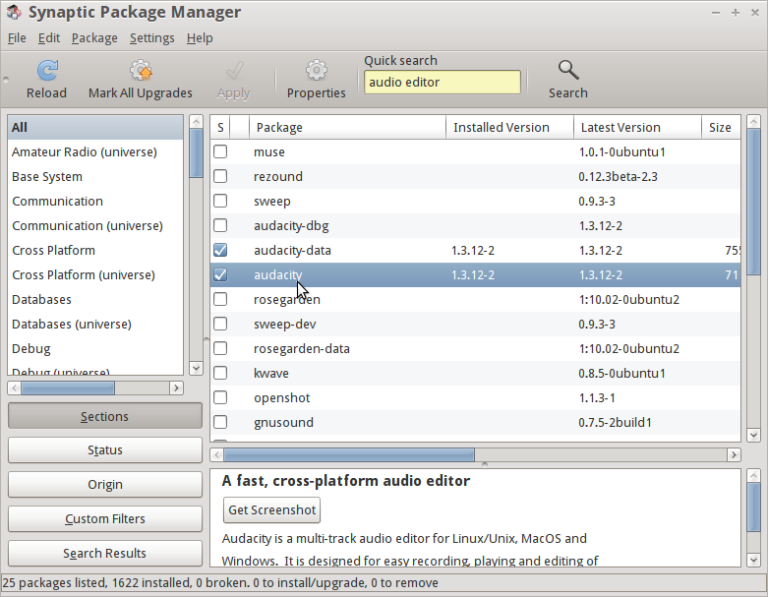Select the Base System section
Image resolution: width=768 pixels, height=597 pixels.
point(95,176)
